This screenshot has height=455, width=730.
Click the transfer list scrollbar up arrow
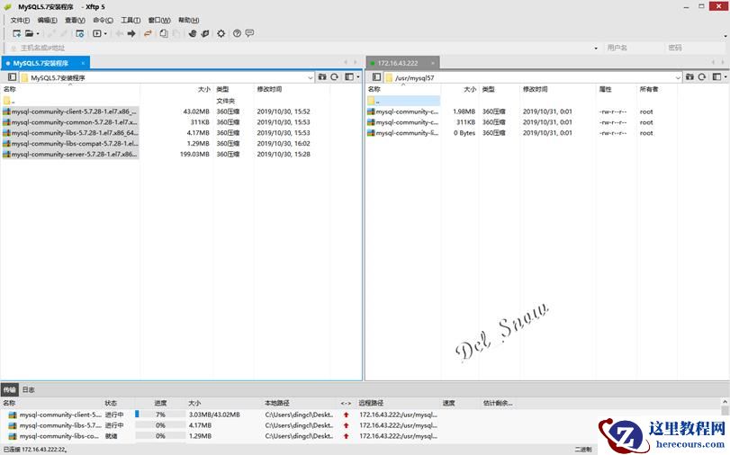click(725, 402)
